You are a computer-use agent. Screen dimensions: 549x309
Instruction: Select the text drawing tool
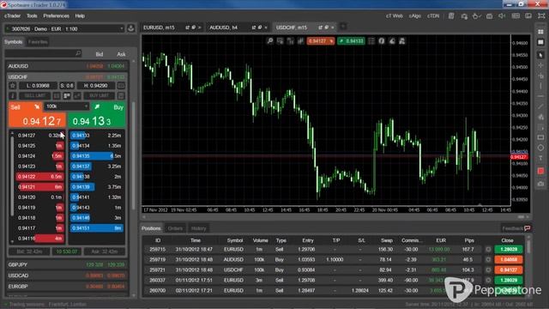pos(540,158)
